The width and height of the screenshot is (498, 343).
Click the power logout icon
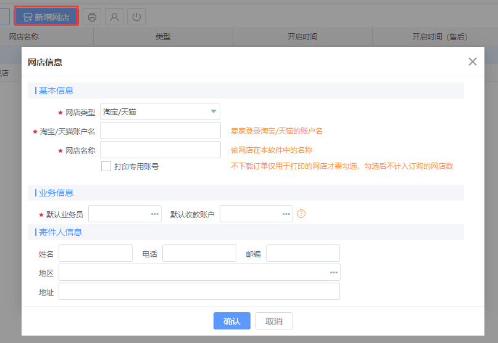(136, 17)
